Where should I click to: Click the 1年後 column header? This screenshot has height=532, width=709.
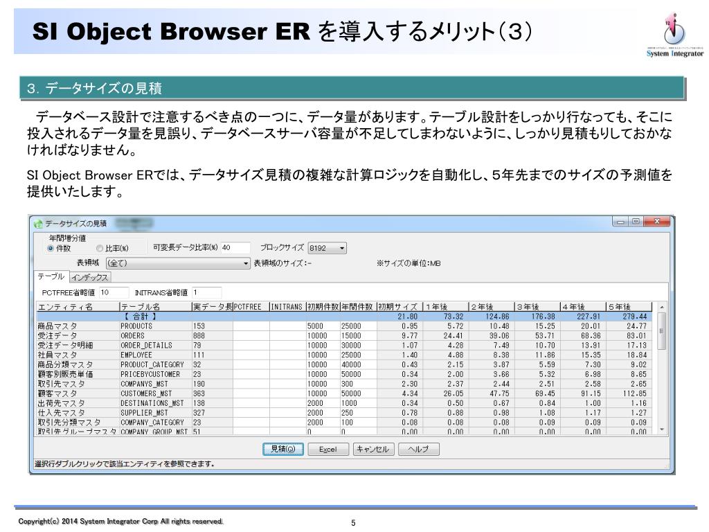tap(446, 307)
